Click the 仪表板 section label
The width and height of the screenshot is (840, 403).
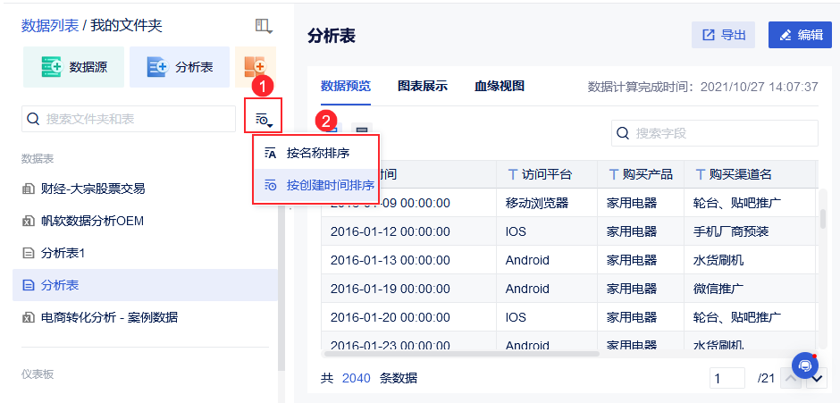click(x=38, y=374)
